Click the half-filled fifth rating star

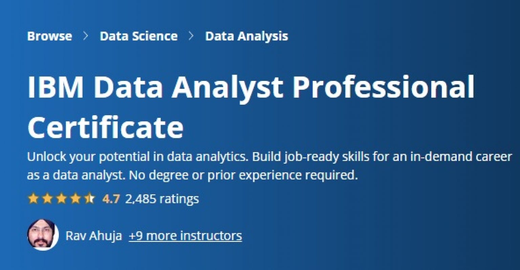(x=89, y=199)
